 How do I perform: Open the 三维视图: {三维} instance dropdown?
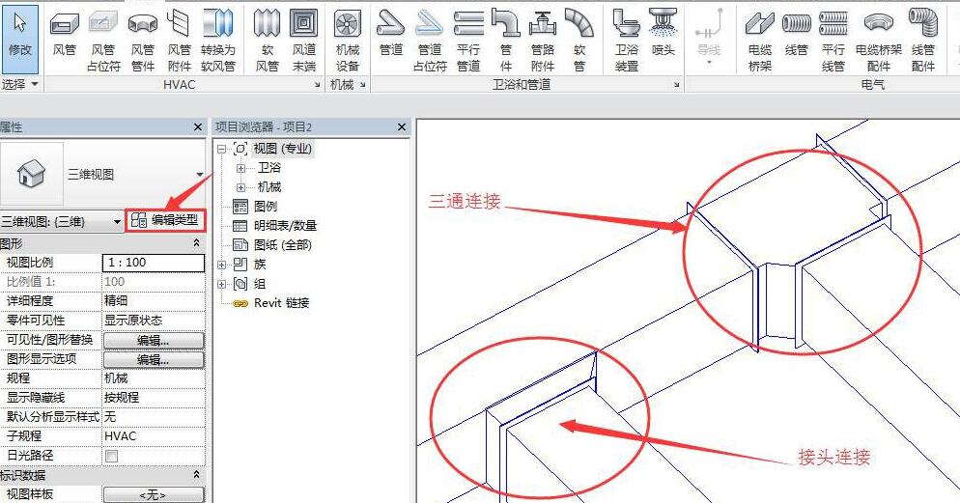[117, 221]
